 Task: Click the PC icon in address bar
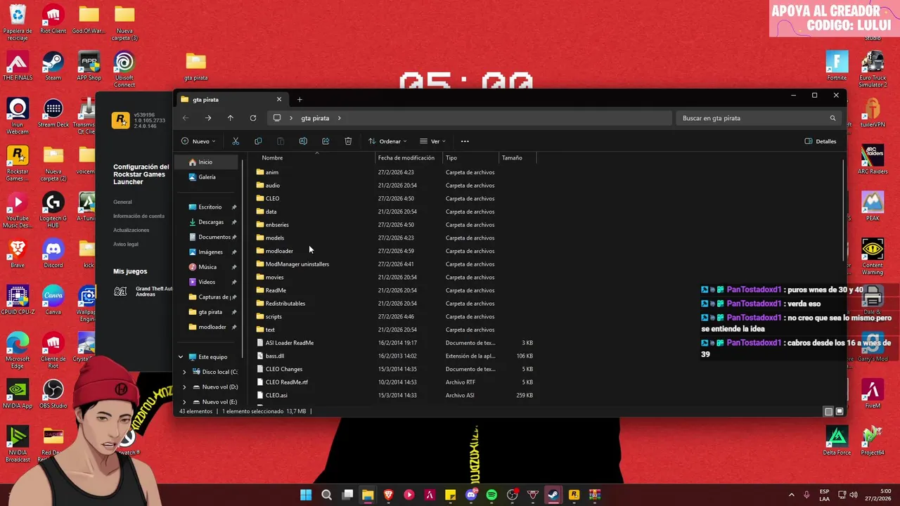277,118
